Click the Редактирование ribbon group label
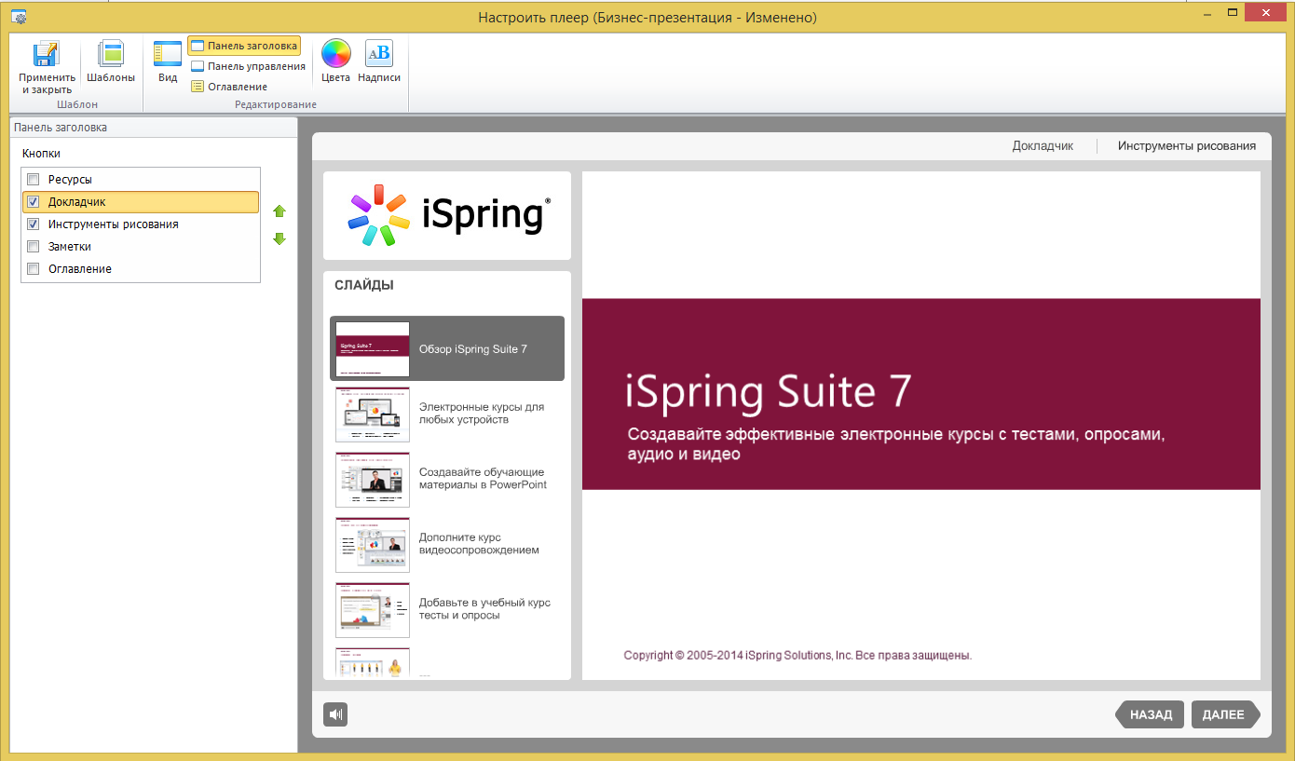This screenshot has height=761, width=1295. click(276, 104)
